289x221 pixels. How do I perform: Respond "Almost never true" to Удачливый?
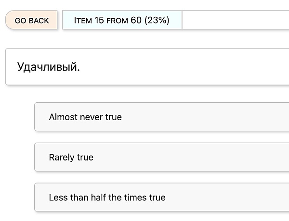coord(161,117)
